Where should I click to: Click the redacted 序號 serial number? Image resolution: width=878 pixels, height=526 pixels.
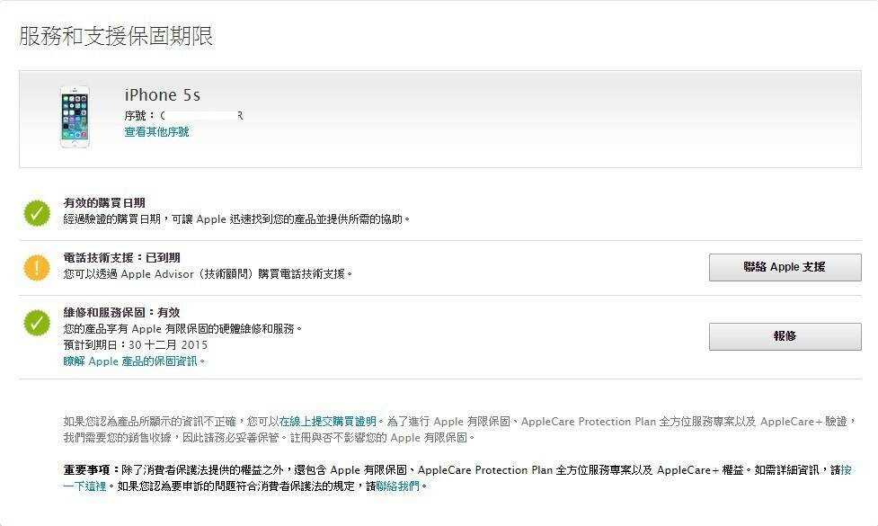(201, 115)
